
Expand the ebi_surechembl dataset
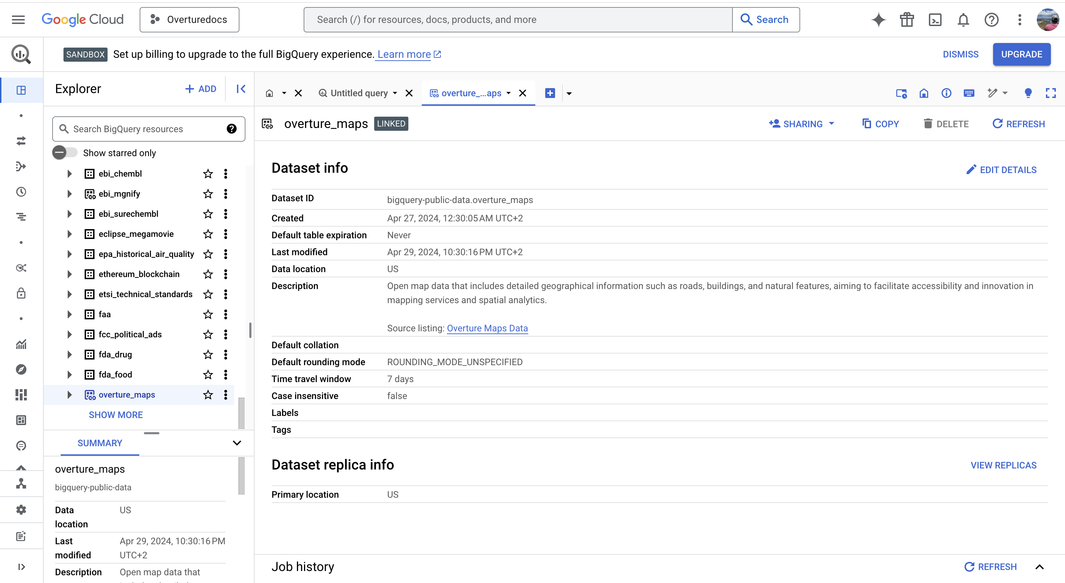69,214
